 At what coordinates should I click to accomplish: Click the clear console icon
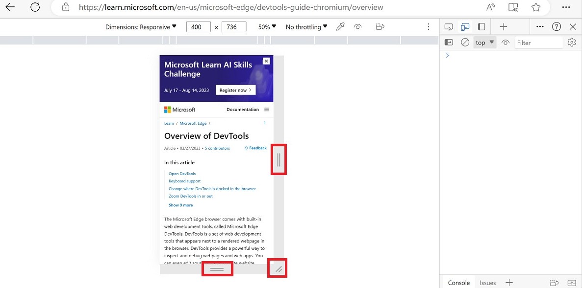[x=465, y=43]
